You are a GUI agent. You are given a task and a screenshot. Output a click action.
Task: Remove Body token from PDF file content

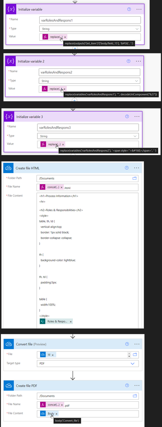[x=57, y=414]
